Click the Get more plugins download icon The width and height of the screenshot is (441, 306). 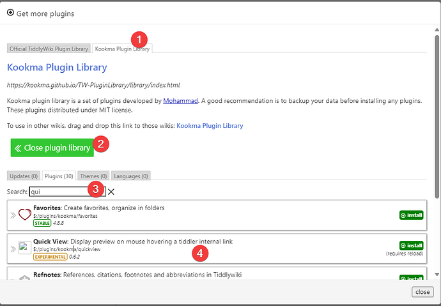(10, 13)
